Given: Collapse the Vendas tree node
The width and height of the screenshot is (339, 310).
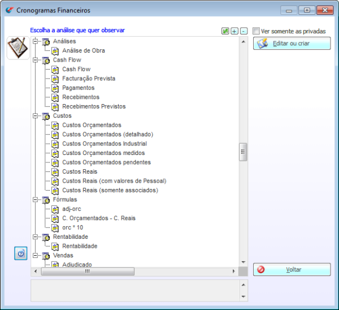Looking at the screenshot, I should pos(35,256).
